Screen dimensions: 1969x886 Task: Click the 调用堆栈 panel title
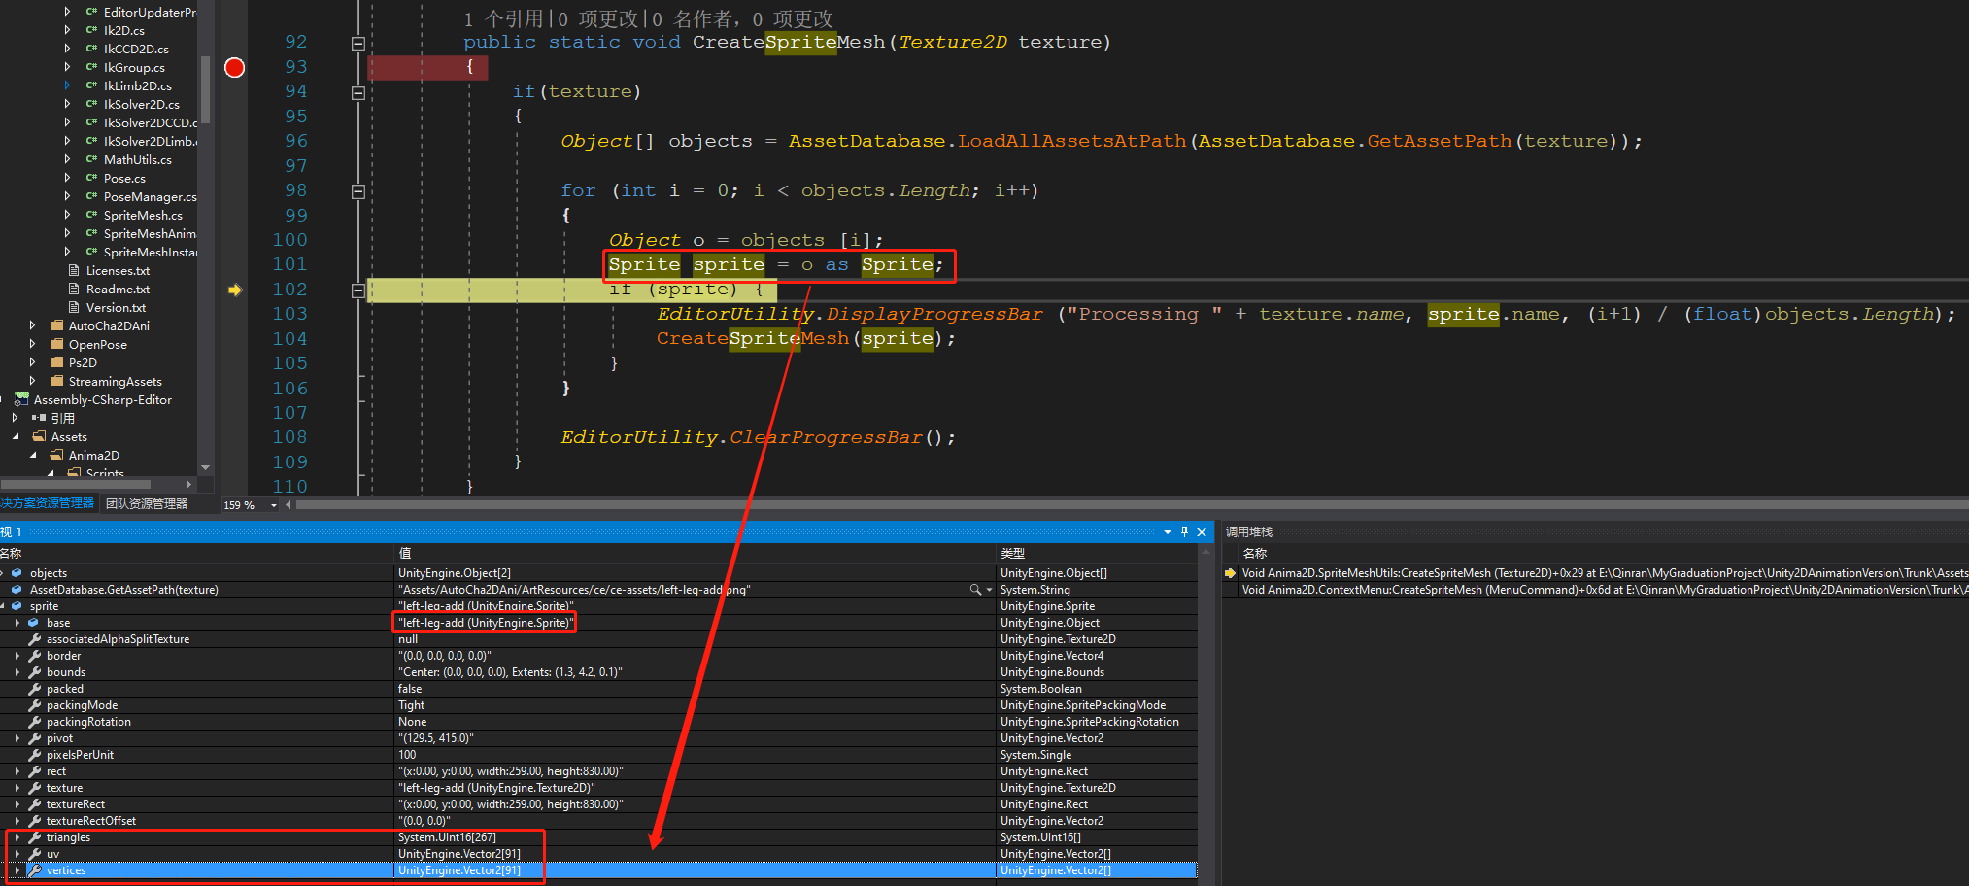pyautogui.click(x=1248, y=532)
